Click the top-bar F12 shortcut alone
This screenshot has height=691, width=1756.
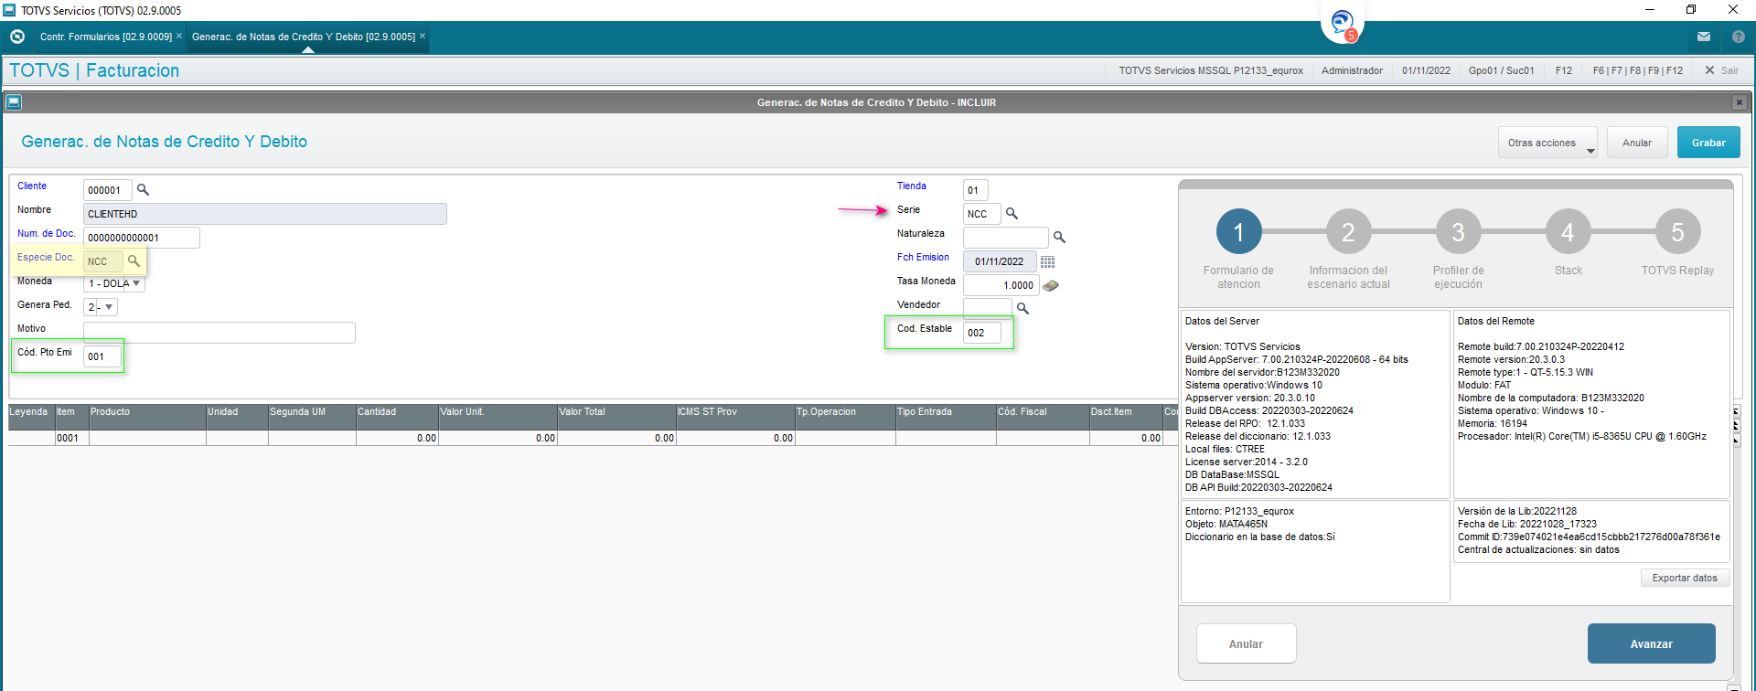click(1564, 70)
